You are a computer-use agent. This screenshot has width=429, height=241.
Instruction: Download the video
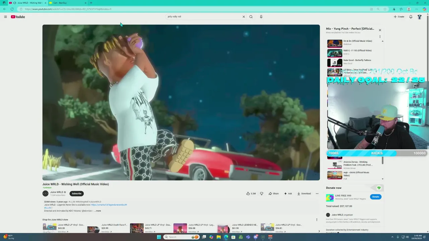click(304, 193)
